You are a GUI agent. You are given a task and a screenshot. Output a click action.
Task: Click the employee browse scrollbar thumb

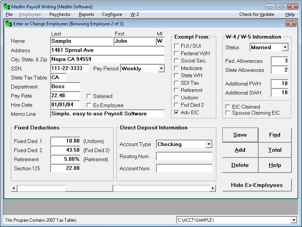(89, 188)
